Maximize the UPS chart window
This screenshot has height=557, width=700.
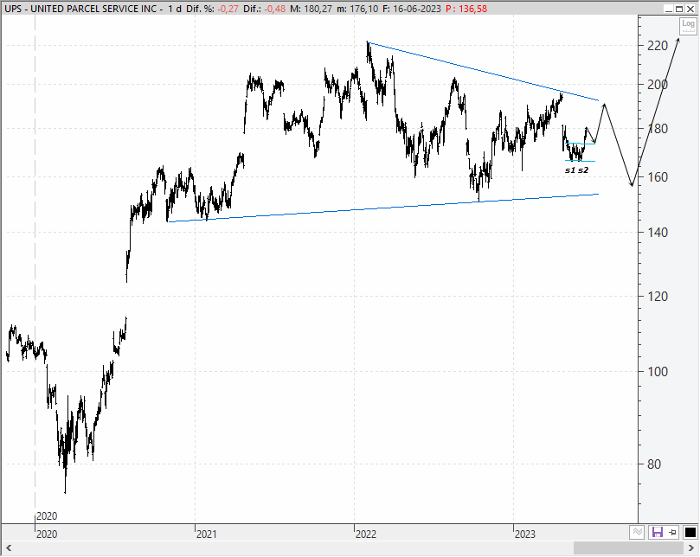679,9
